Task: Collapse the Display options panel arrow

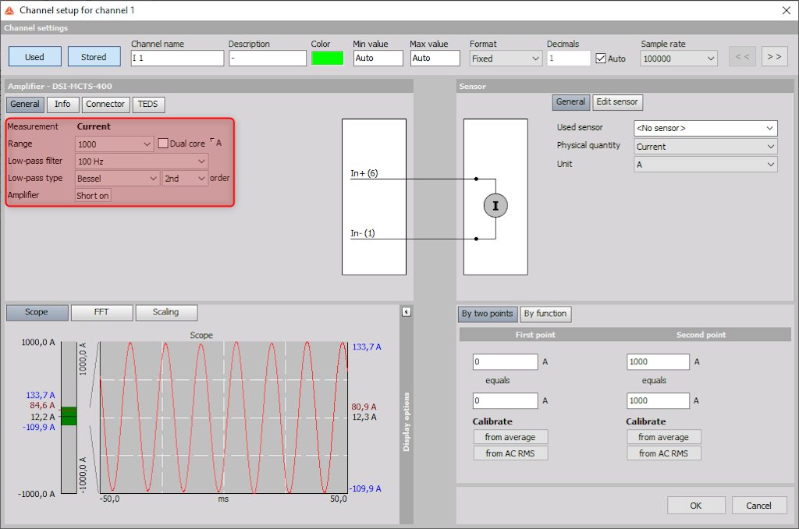Action: pyautogui.click(x=406, y=312)
